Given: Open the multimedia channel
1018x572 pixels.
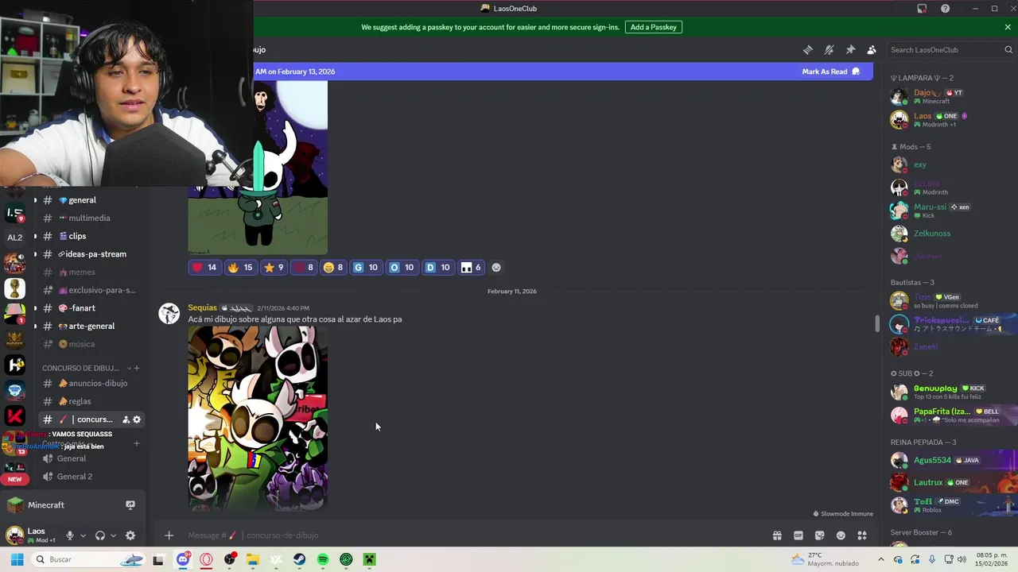Looking at the screenshot, I should coord(89,218).
